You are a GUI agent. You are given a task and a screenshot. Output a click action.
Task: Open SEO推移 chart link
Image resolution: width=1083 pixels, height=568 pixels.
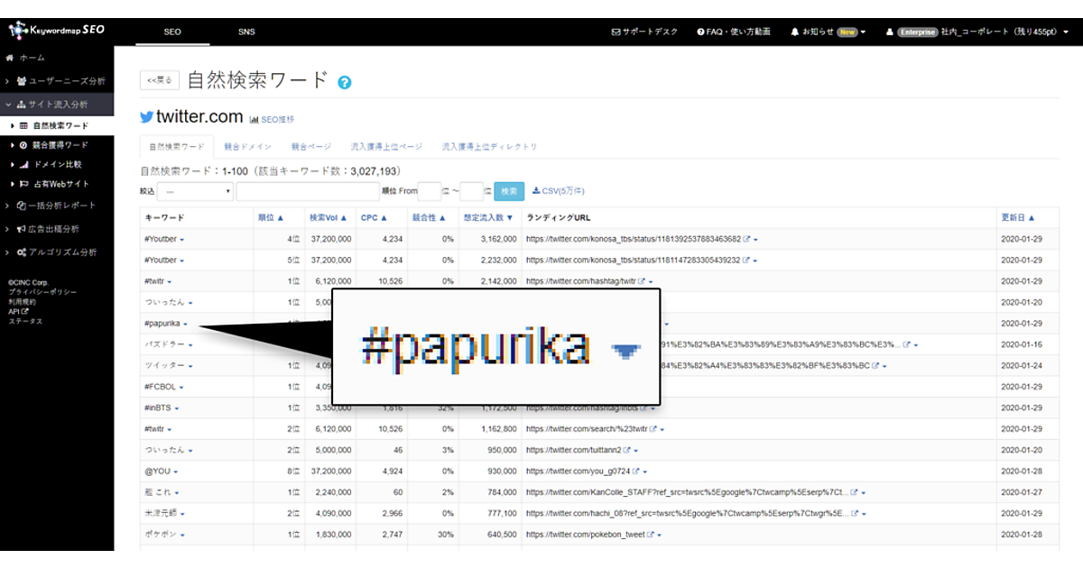(x=272, y=119)
